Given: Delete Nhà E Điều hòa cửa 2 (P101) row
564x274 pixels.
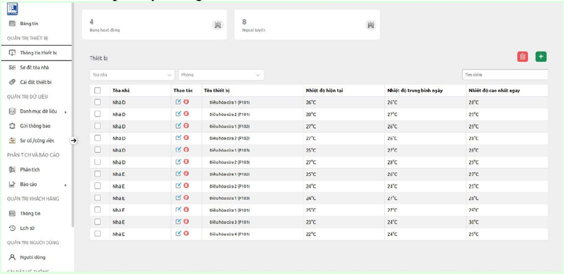Looking at the screenshot, I should 186,185.
